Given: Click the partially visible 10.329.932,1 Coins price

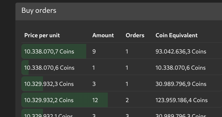Looking at the screenshot, I should (49, 115).
